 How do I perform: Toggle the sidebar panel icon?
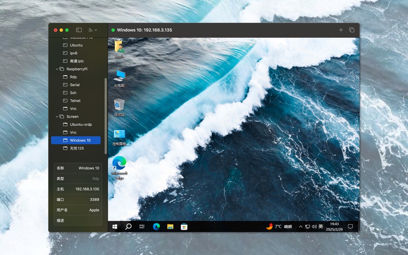pos(79,30)
